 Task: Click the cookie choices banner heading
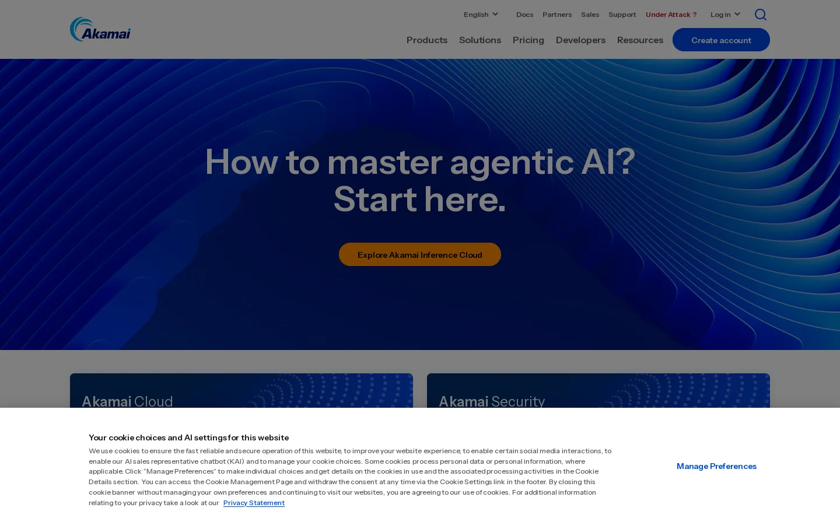(188, 437)
